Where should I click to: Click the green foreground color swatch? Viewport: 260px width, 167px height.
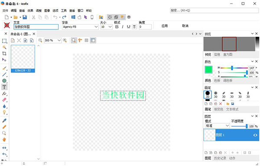pyautogui.click(x=208, y=69)
